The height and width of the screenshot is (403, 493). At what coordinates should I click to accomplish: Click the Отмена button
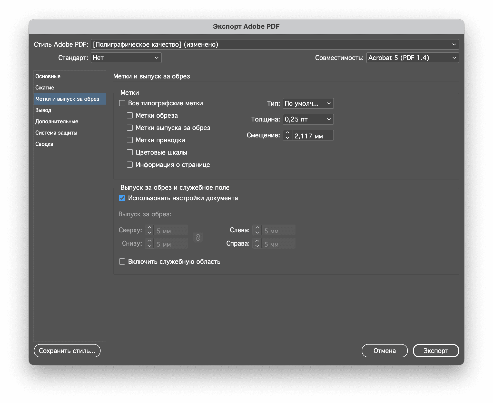(x=384, y=351)
